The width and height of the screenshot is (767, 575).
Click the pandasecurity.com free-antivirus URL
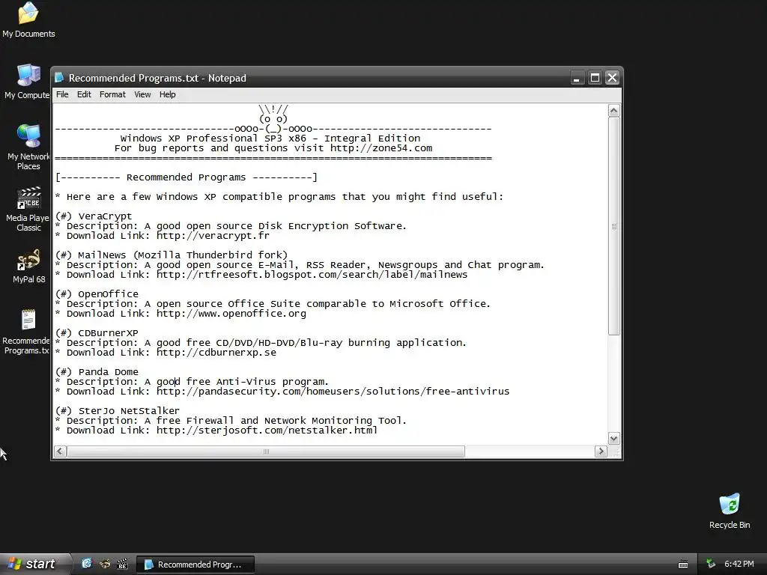pos(333,392)
